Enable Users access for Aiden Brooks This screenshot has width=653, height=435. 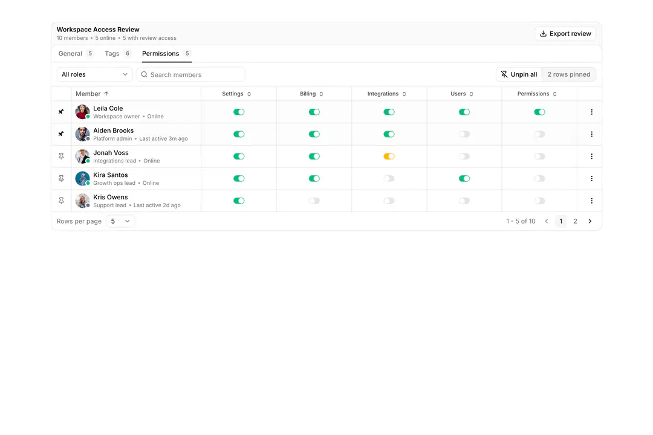[464, 134]
